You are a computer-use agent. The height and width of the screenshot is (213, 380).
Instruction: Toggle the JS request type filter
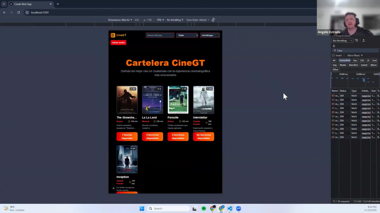[368, 60]
